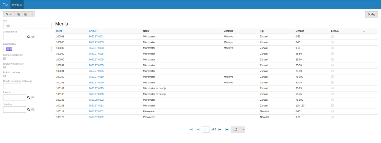Expand more columns via the ellipsis header
Viewport: 381px width, 143px height.
[x=364, y=31]
